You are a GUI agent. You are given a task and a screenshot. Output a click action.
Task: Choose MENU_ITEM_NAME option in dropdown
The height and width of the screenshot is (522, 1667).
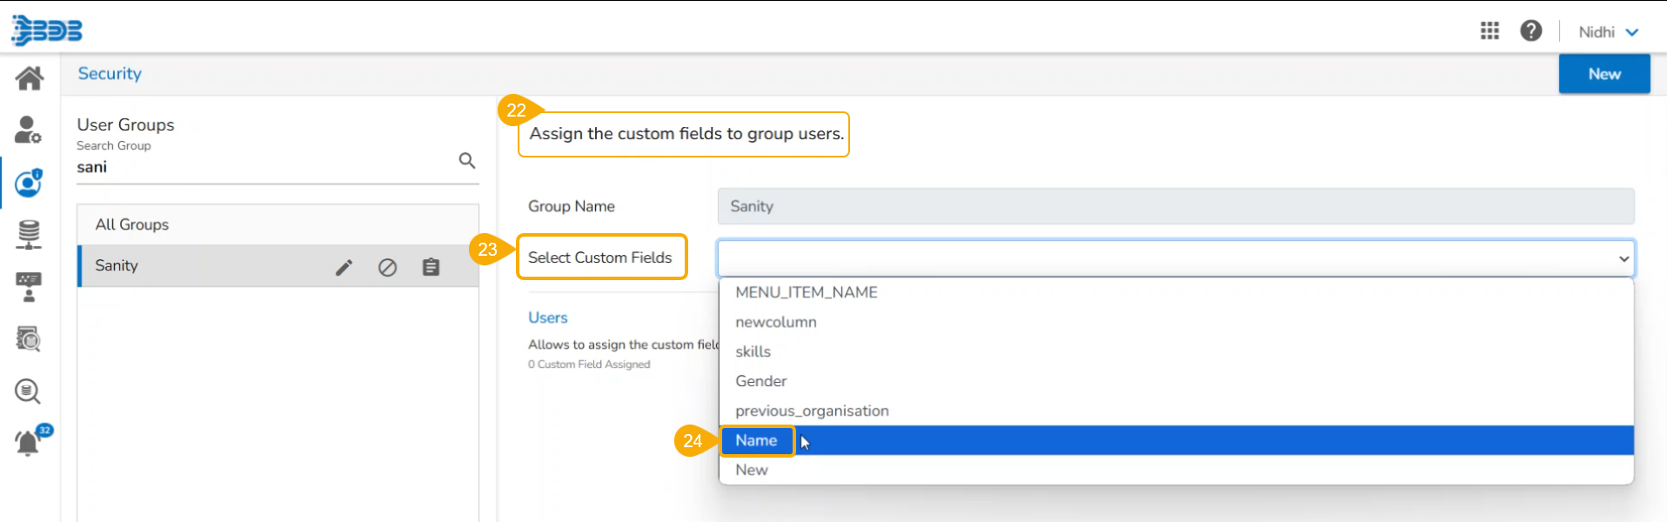806,293
